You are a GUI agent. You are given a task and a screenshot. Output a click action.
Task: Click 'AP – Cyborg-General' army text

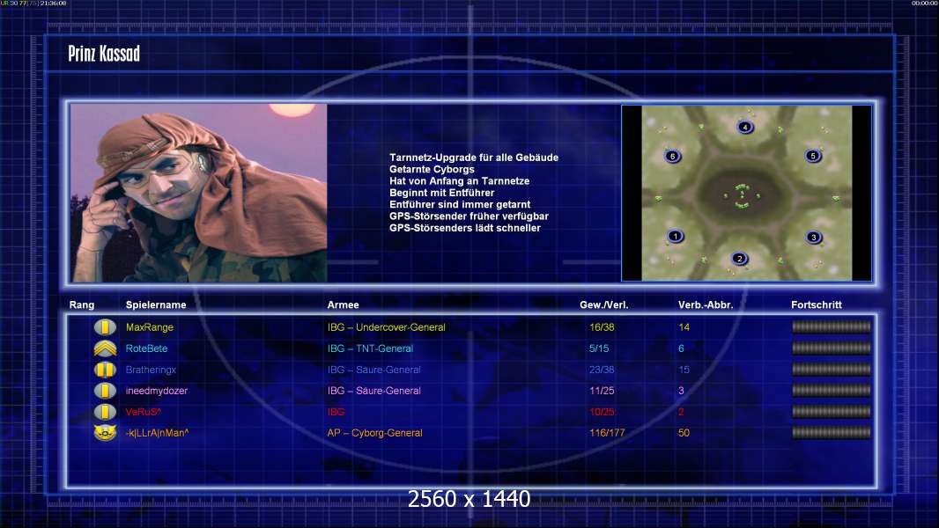tap(375, 433)
